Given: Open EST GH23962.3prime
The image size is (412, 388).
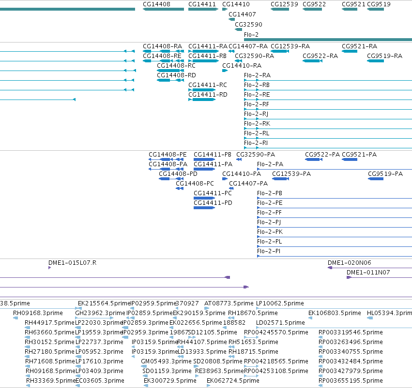Looking at the screenshot, I should click(x=100, y=313).
